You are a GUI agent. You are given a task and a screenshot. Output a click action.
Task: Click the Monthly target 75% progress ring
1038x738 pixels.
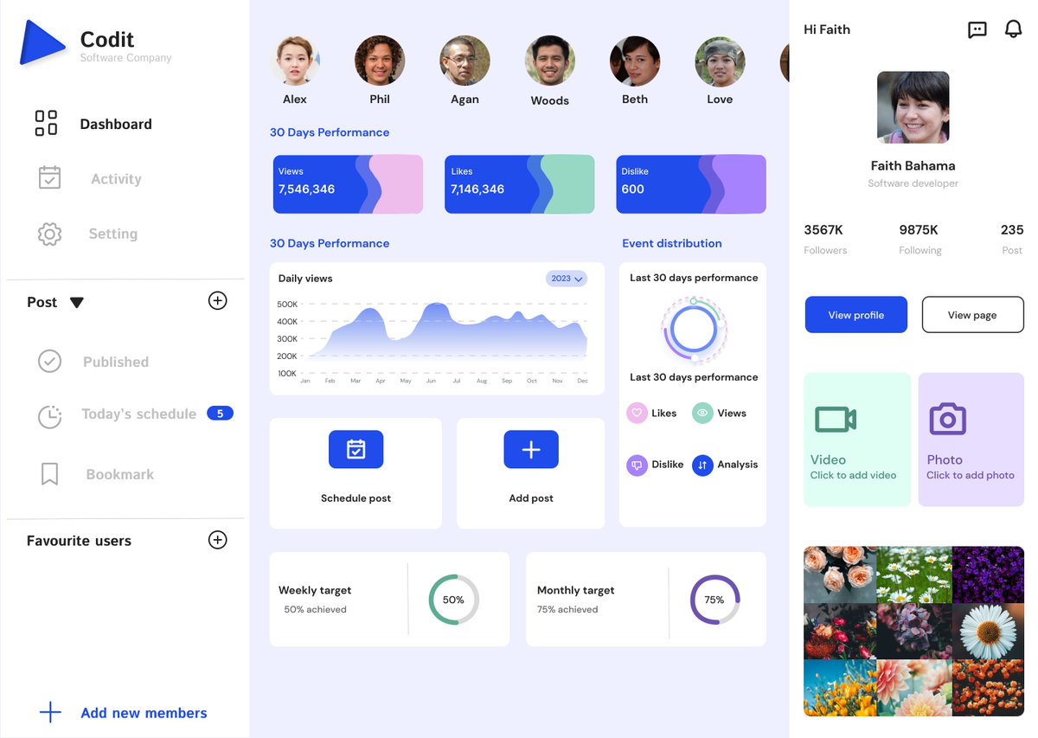pyautogui.click(x=714, y=600)
